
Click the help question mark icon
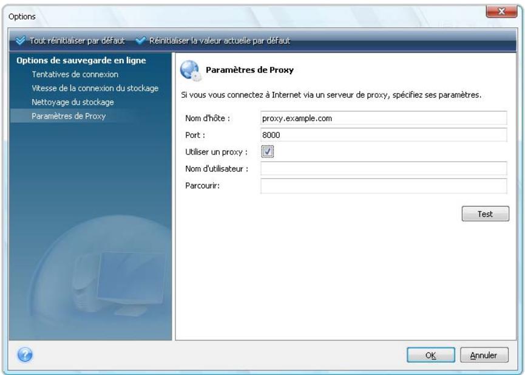coord(25,354)
